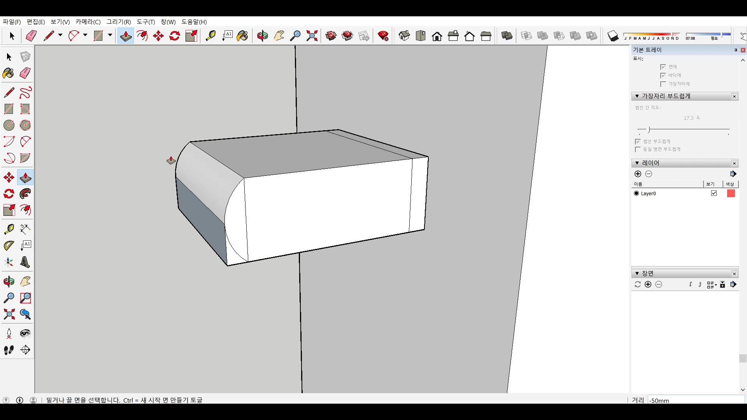This screenshot has height=420, width=747.
Task: Select the Paint Bucket tool in left toolbar
Action: [9, 73]
